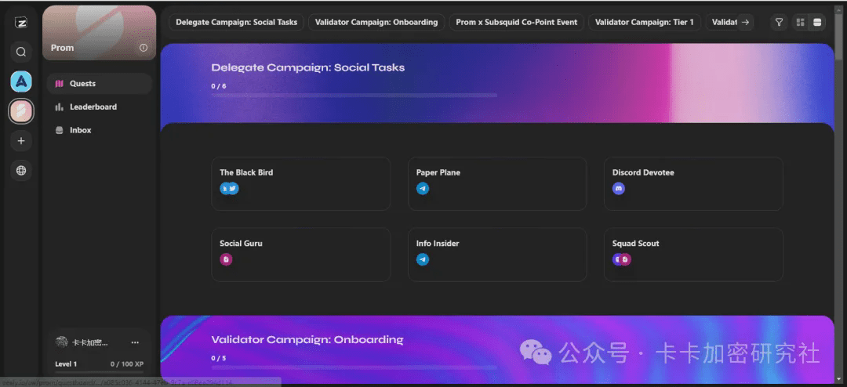This screenshot has height=387, width=847.
Task: Open the Discord Devotee quest card
Action: [x=693, y=183]
